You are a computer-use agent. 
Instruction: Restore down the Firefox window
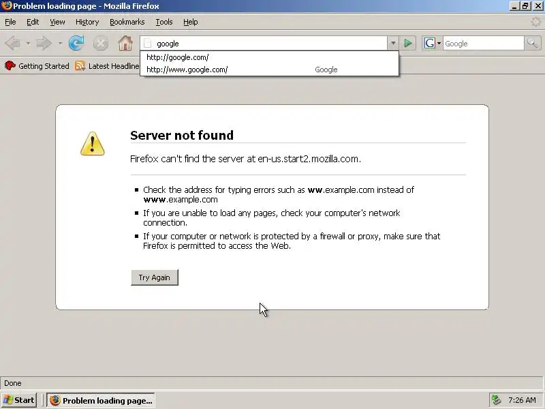(x=525, y=6)
